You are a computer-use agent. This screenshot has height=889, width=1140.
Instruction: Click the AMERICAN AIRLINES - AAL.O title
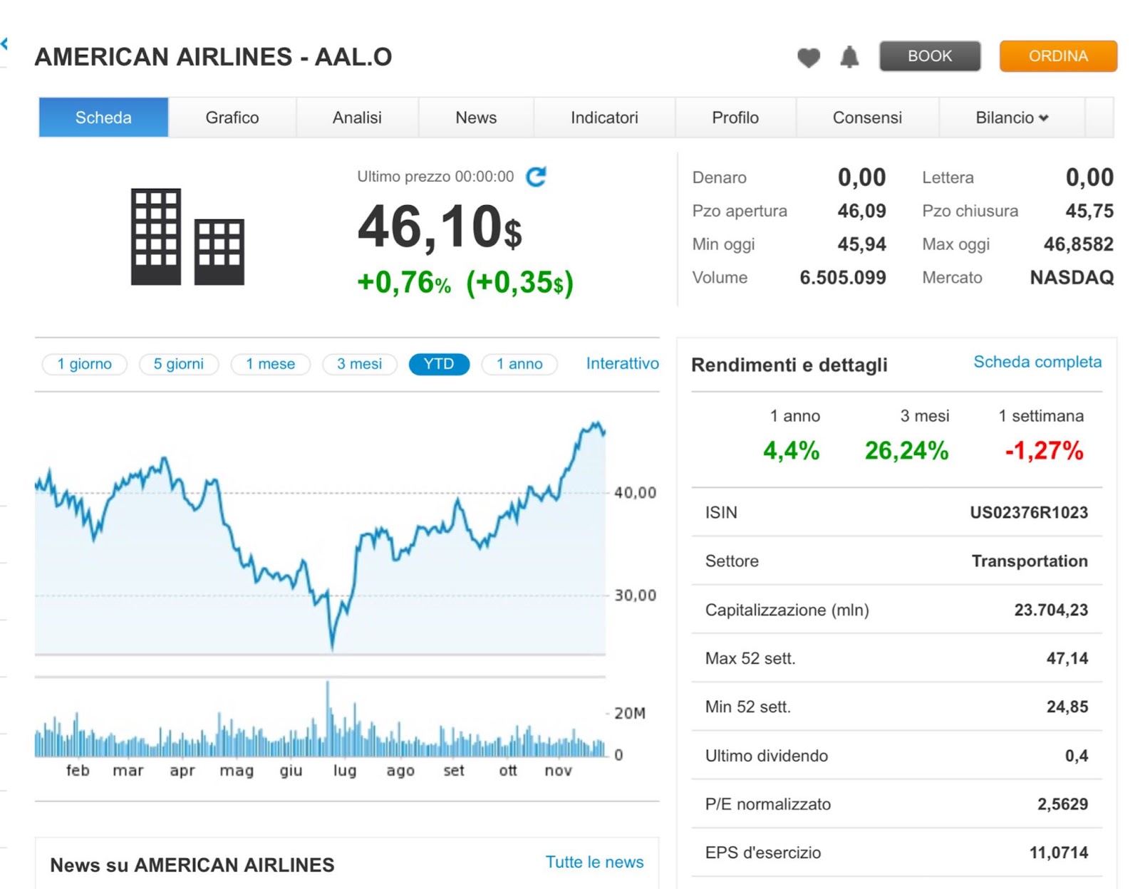click(213, 57)
